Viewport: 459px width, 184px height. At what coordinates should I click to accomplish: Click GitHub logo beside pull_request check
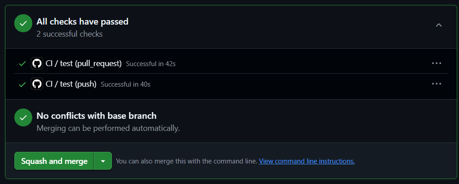tap(37, 63)
